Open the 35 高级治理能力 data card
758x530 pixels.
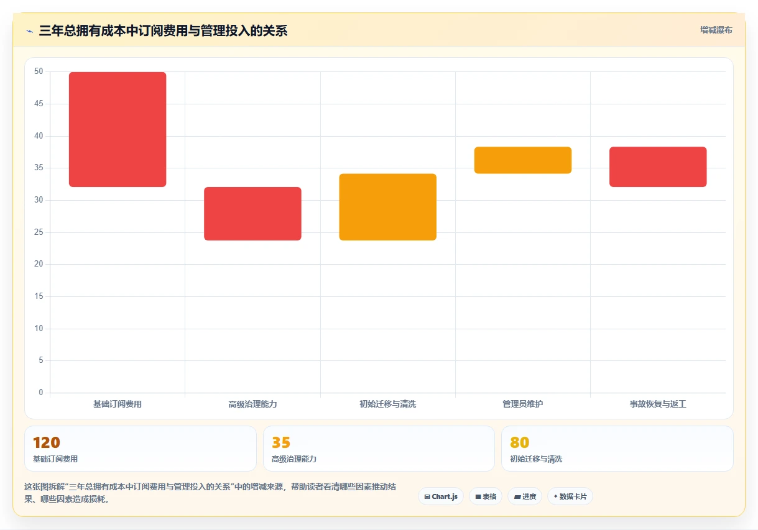[x=379, y=449]
